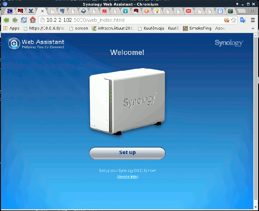Image resolution: width=259 pixels, height=211 pixels.
Task: Open the Apps shortcut in bookmarks bar
Action: point(11,29)
